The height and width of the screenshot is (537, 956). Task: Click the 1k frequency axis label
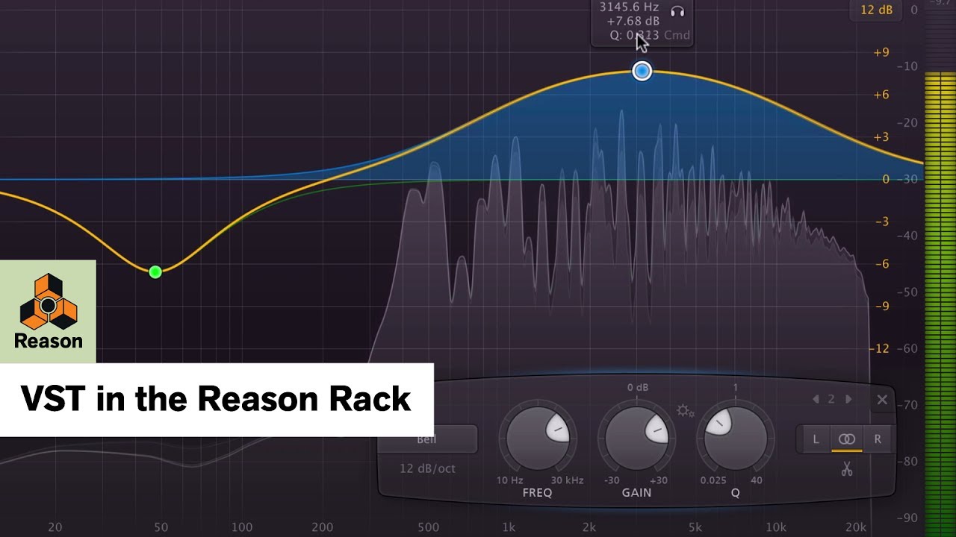[509, 527]
